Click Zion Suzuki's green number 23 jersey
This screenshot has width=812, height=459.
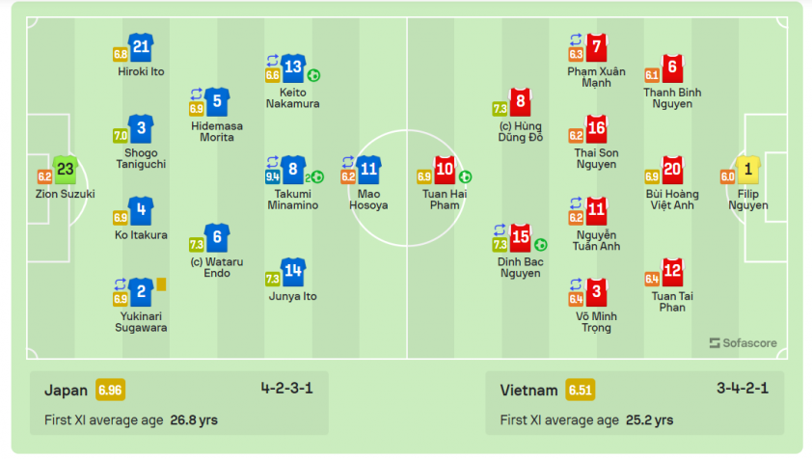tap(66, 170)
